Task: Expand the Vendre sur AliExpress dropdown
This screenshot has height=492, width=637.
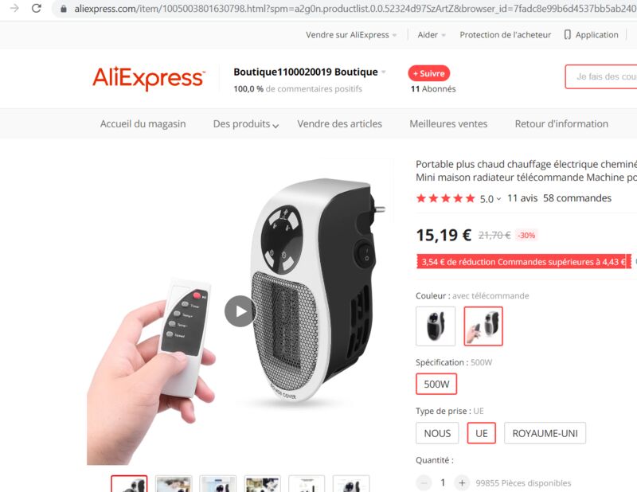Action: [x=351, y=35]
